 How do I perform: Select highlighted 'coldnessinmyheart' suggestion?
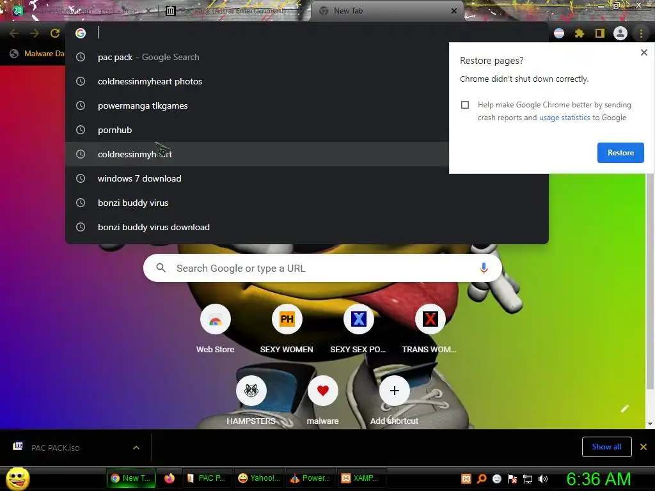coord(257,154)
